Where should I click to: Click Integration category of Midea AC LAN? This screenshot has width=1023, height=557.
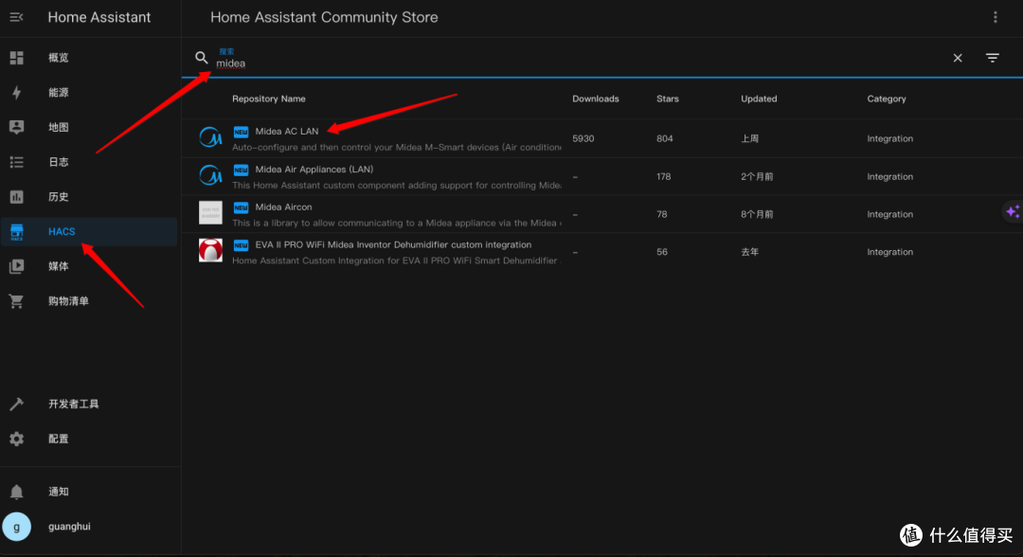[x=889, y=138]
